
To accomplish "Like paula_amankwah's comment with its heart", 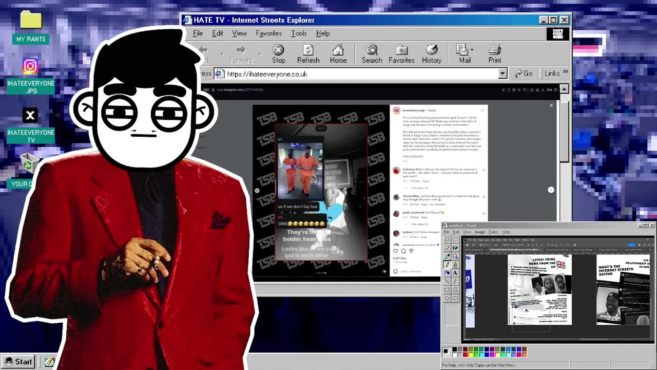I will [484, 213].
